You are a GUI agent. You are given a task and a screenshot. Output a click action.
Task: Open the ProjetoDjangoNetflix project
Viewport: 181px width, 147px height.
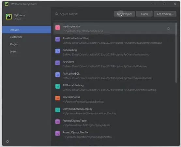[114, 135]
